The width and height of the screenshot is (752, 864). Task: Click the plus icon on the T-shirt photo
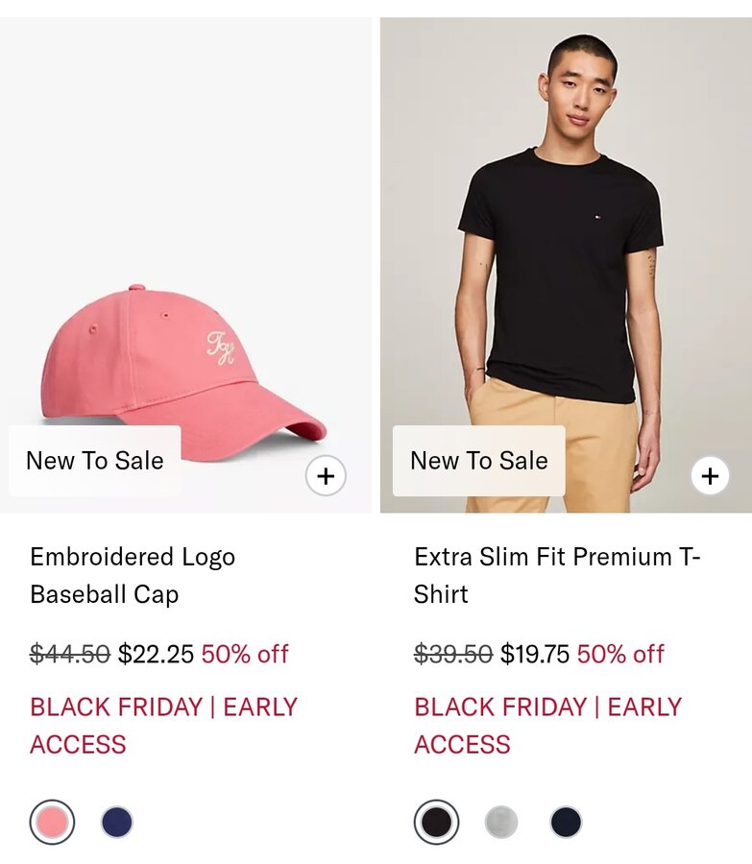click(x=710, y=475)
